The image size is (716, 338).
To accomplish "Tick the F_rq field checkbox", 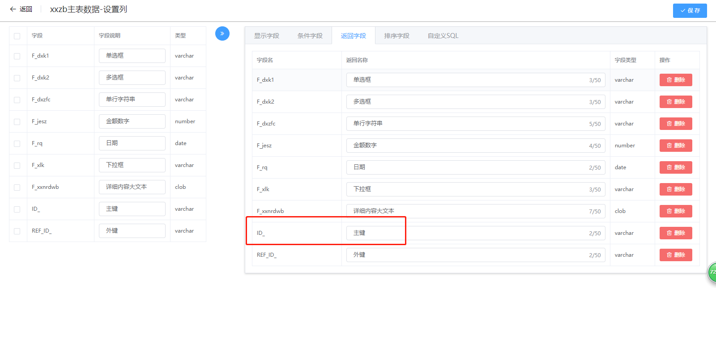I will click(17, 144).
